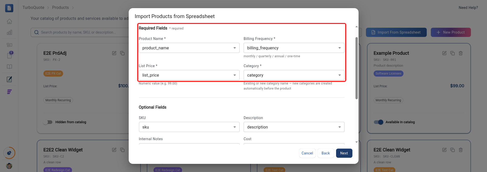Duplicate the E2E PrdAdj product
The image size is (487, 172).
tap(122, 53)
